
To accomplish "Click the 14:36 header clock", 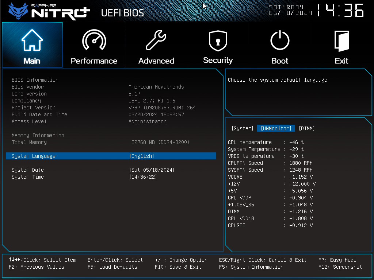I will pos(340,11).
